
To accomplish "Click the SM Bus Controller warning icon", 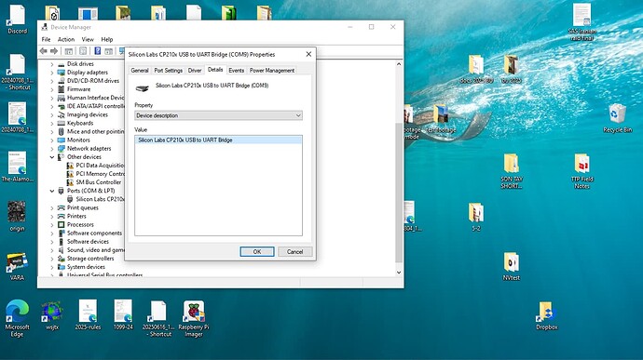I will [x=70, y=182].
